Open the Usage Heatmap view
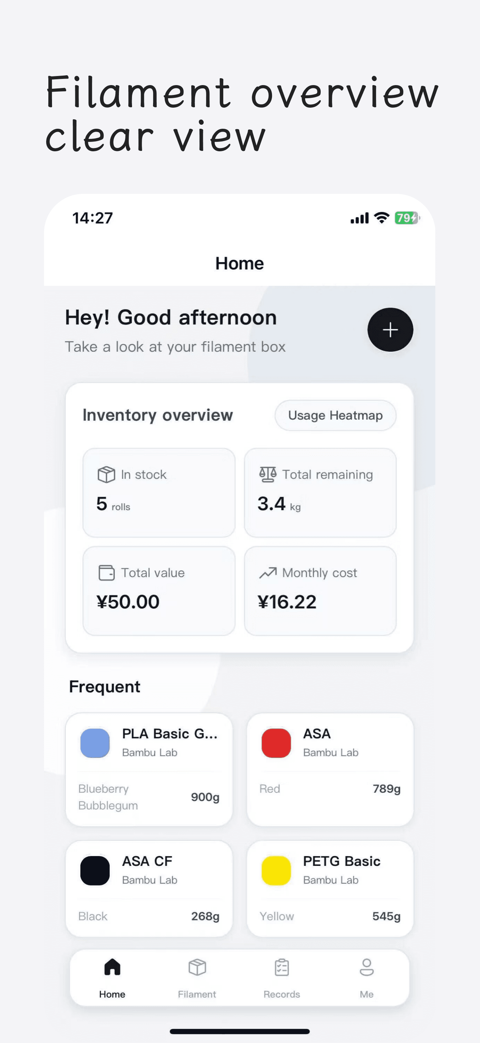The image size is (480, 1043). (x=335, y=415)
